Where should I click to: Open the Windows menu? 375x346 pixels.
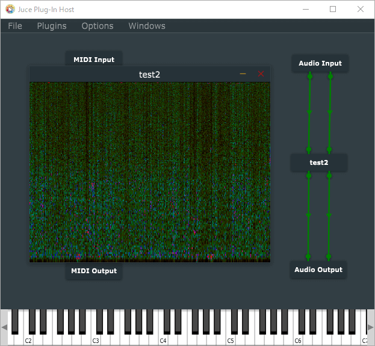coord(147,26)
